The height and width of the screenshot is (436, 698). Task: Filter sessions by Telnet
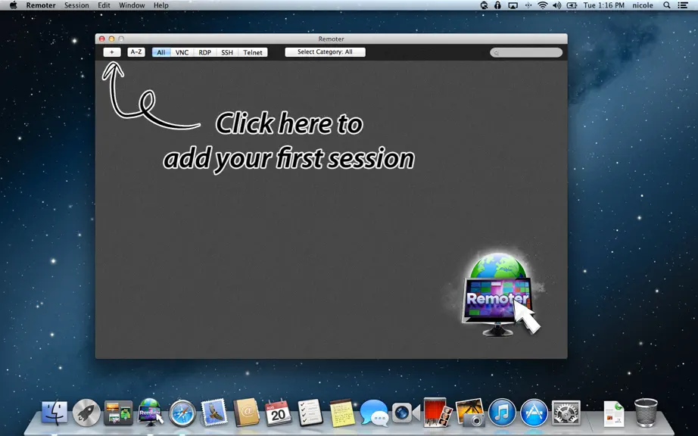click(253, 52)
